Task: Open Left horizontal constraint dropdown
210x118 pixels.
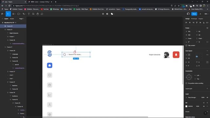Action: point(198,75)
